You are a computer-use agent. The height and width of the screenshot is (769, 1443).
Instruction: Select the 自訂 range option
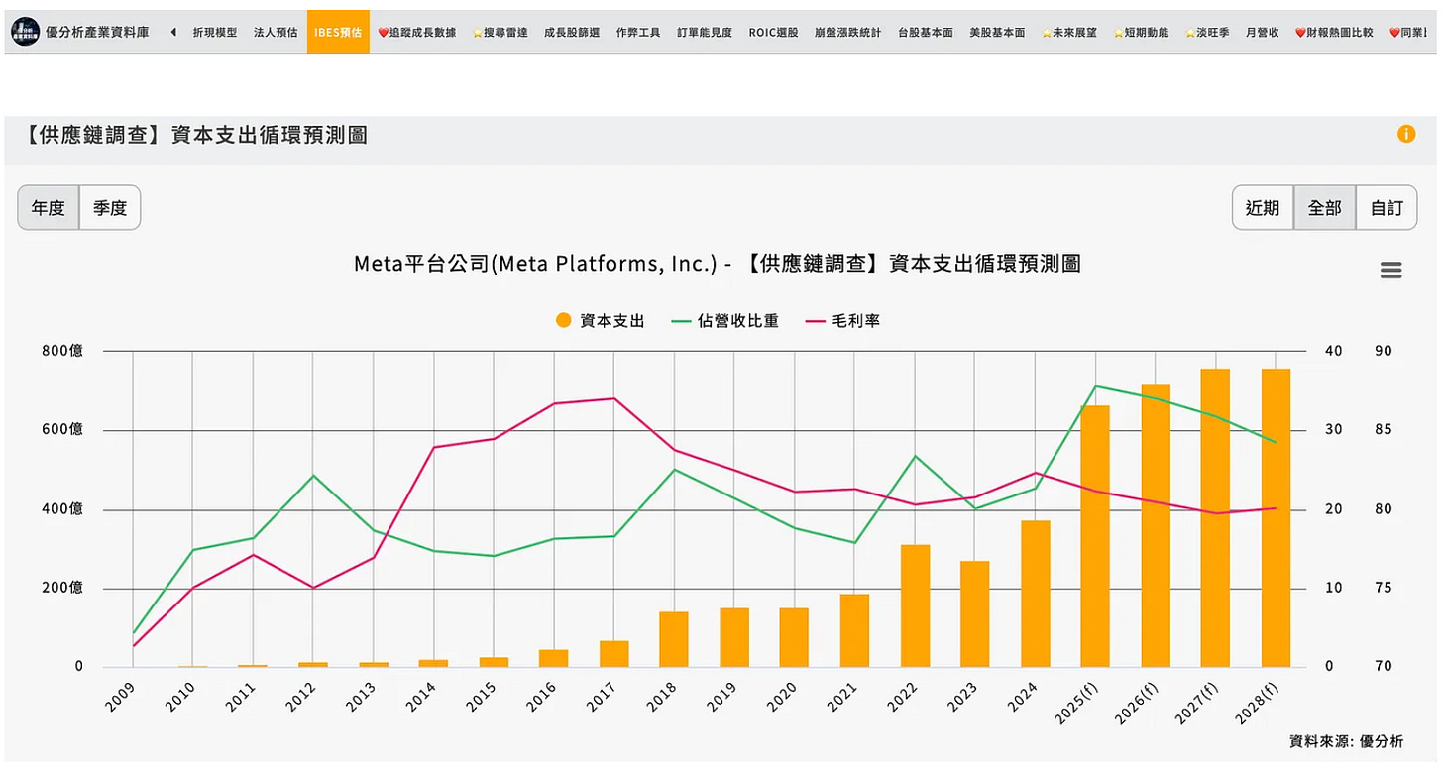click(1387, 208)
